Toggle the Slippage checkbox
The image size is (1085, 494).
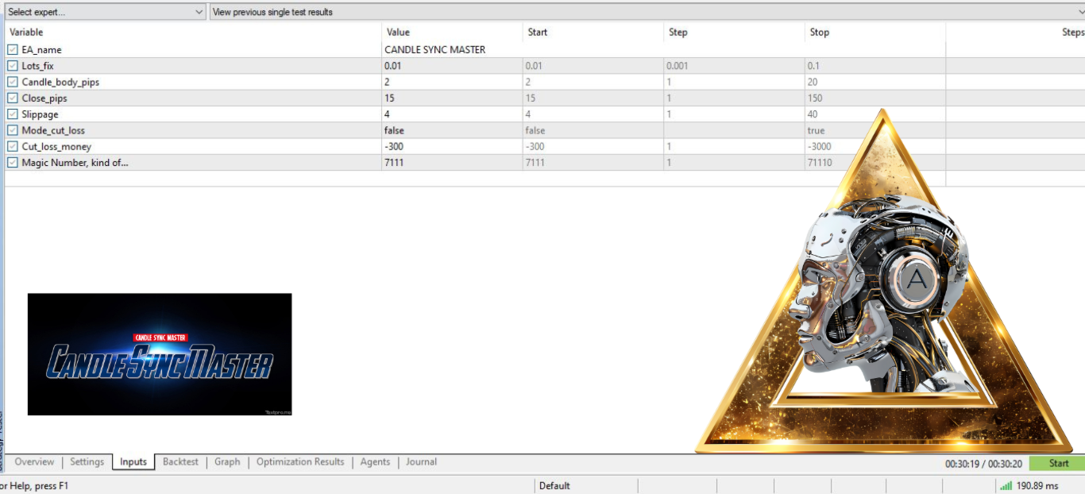point(13,114)
